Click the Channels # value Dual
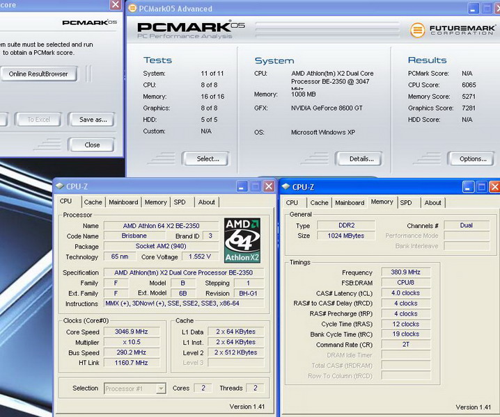The width and height of the screenshot is (500, 417). 466,225
